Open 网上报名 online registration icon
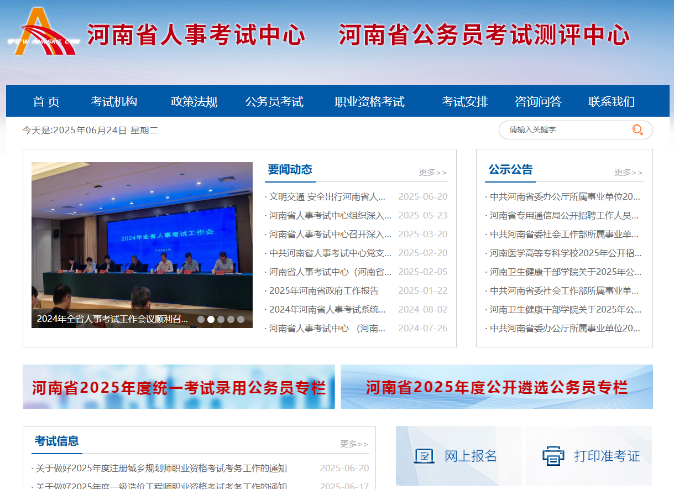Viewport: 674px width, 489px height. pos(424,456)
